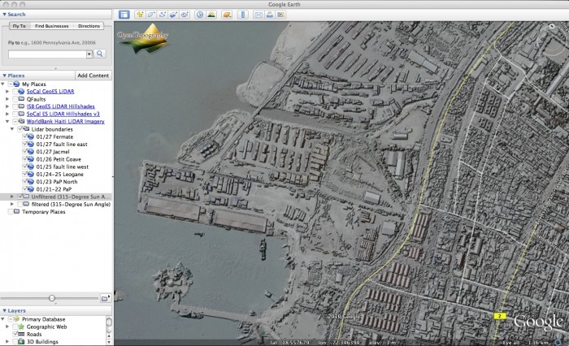Click the folder icon beside the Places slider
569x346 pixels.
105,298
